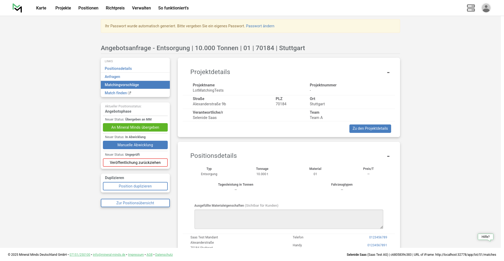Open the user profile avatar
504x261 pixels.
coord(486,8)
